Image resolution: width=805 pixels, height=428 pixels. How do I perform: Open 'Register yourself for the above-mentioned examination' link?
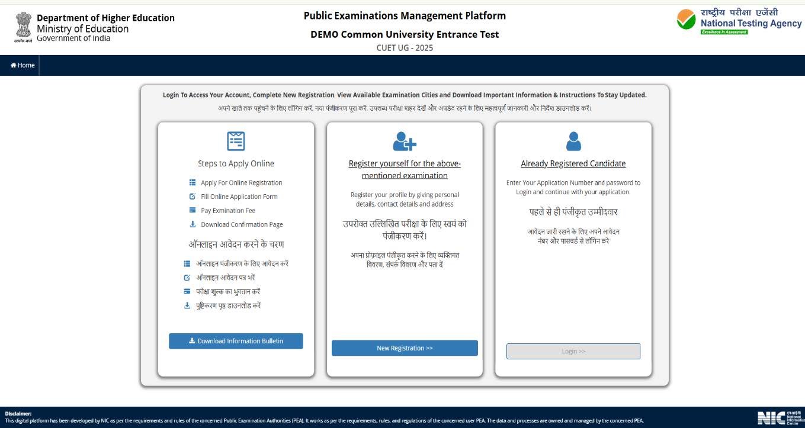click(x=405, y=169)
